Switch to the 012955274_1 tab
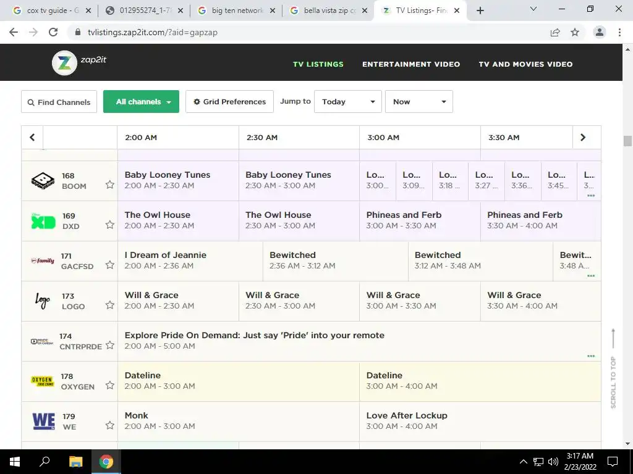The height and width of the screenshot is (474, 633). click(x=145, y=10)
